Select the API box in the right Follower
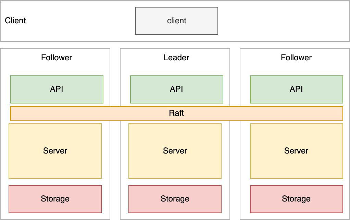The image size is (350, 220). point(296,89)
